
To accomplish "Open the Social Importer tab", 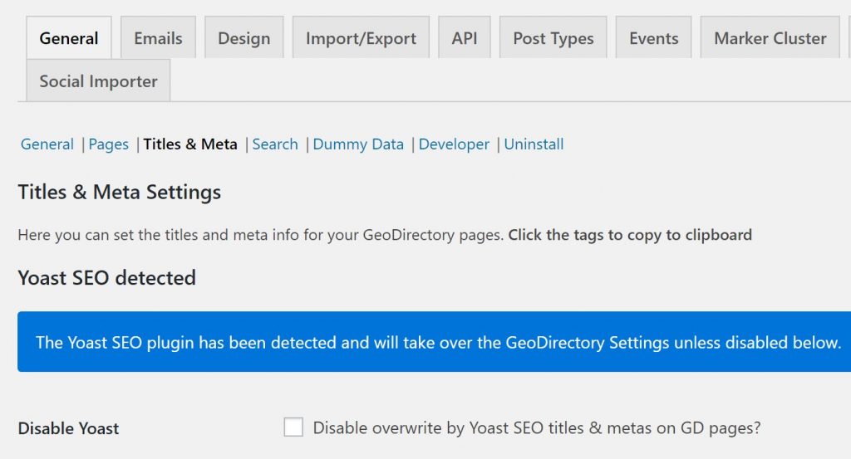I will [x=98, y=81].
